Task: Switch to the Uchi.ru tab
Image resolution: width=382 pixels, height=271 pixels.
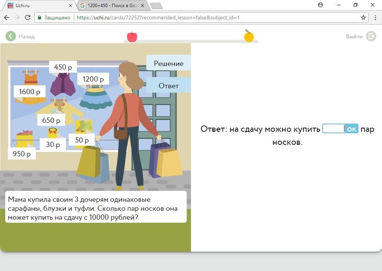Action: [35, 6]
